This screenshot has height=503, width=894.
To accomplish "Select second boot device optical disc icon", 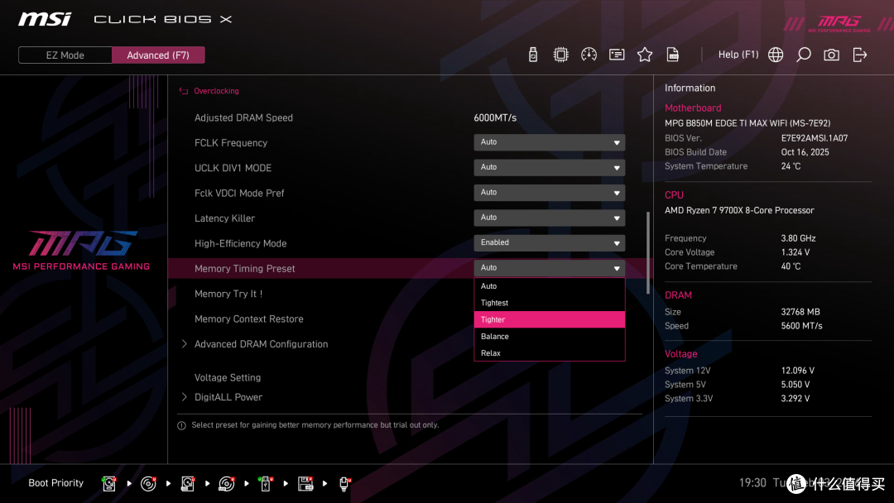I will point(148,484).
